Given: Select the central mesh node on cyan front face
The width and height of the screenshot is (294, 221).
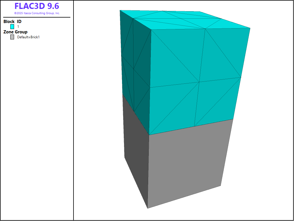Looking at the screenshot, I should coord(199,82).
